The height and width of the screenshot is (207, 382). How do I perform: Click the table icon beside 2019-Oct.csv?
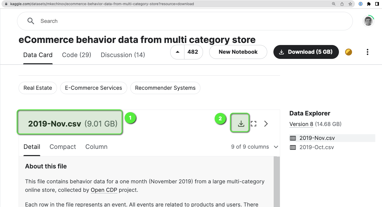click(x=293, y=147)
